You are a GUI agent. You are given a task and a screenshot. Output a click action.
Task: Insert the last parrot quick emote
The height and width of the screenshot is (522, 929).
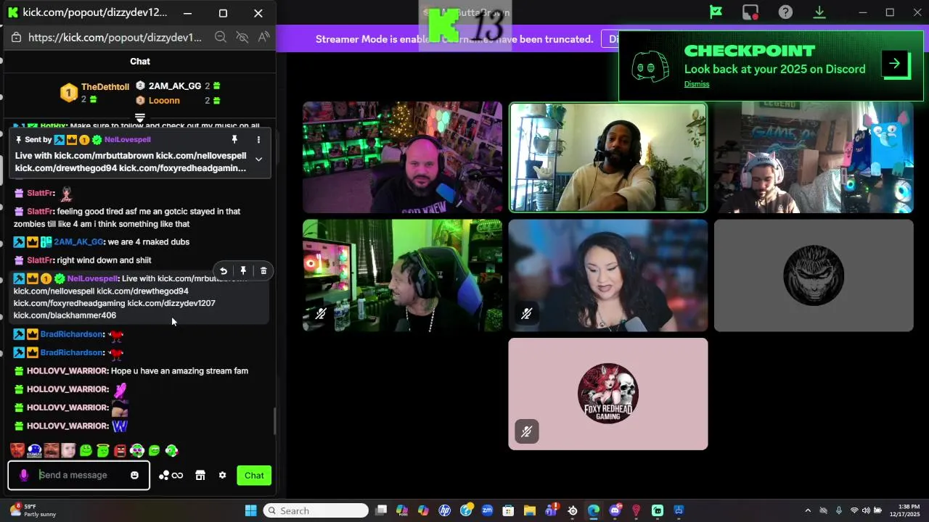coord(171,451)
